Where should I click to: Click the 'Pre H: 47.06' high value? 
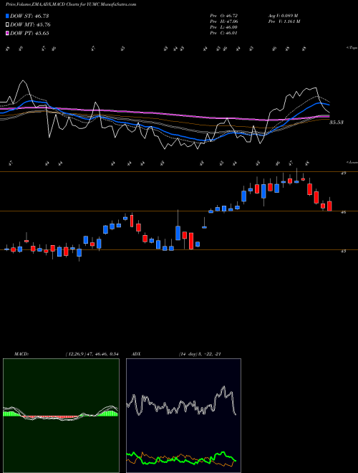224,21
